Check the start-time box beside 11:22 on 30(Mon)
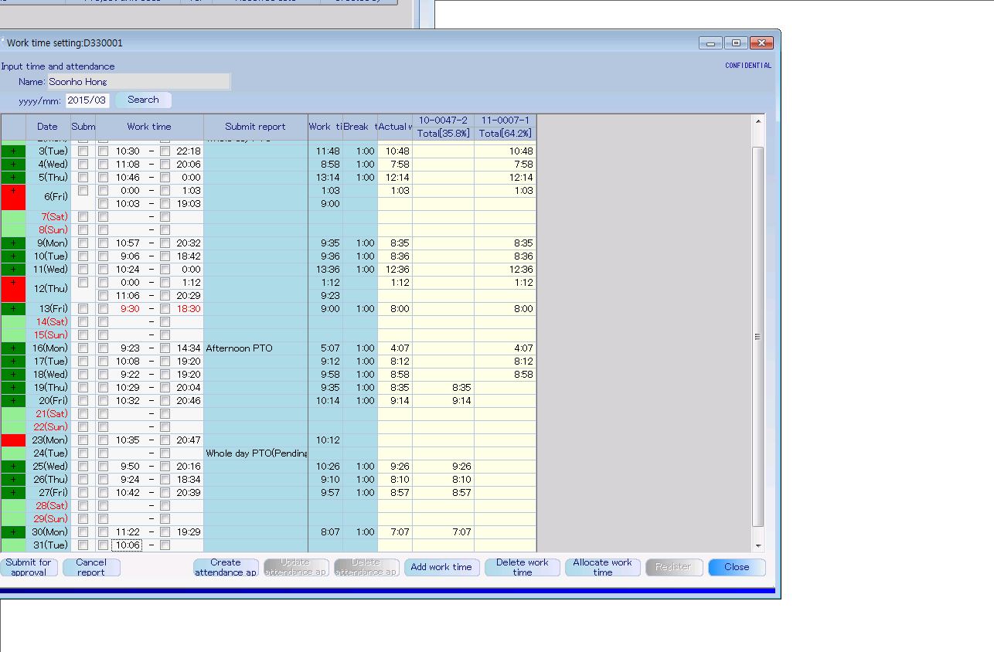The image size is (994, 652). point(103,532)
